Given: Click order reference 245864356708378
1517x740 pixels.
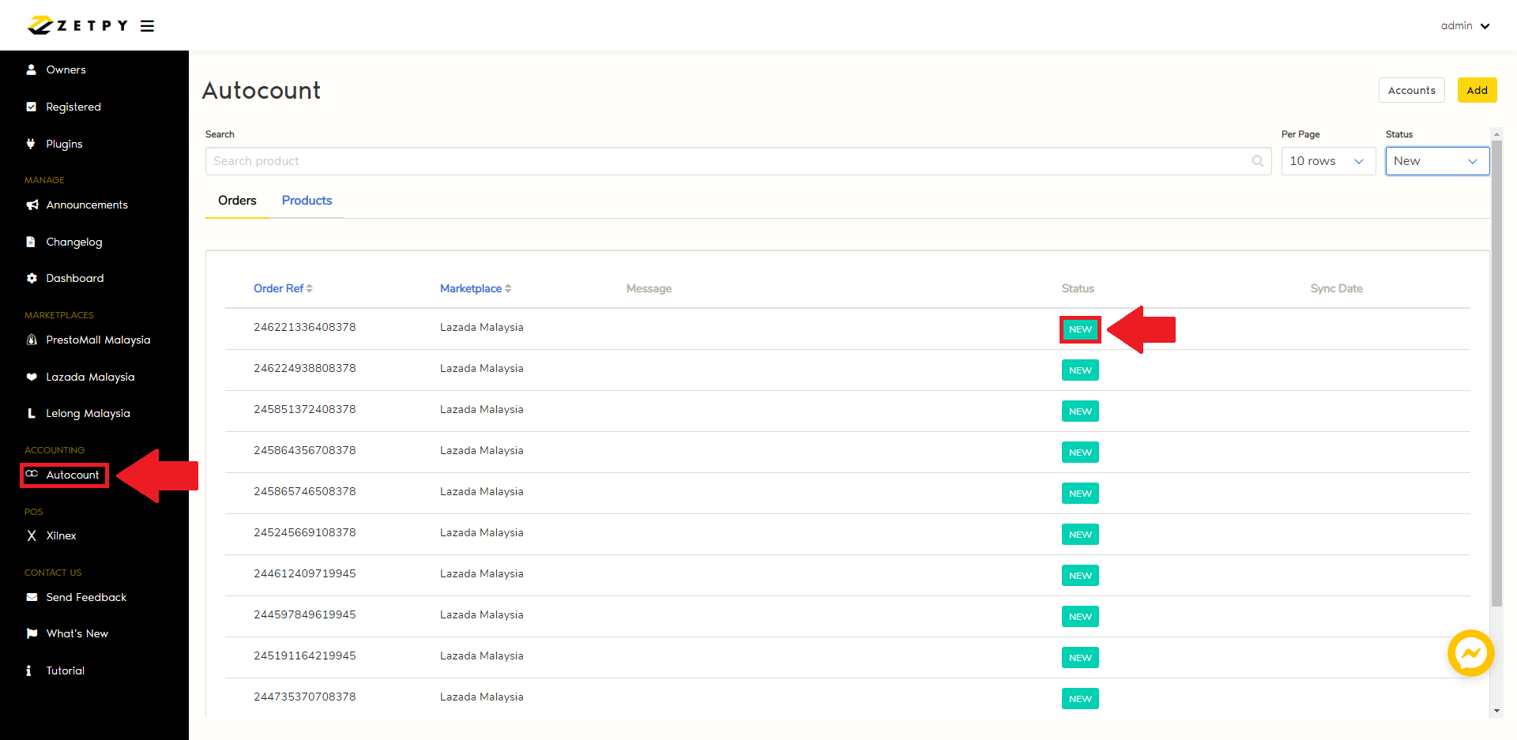Looking at the screenshot, I should [304, 450].
